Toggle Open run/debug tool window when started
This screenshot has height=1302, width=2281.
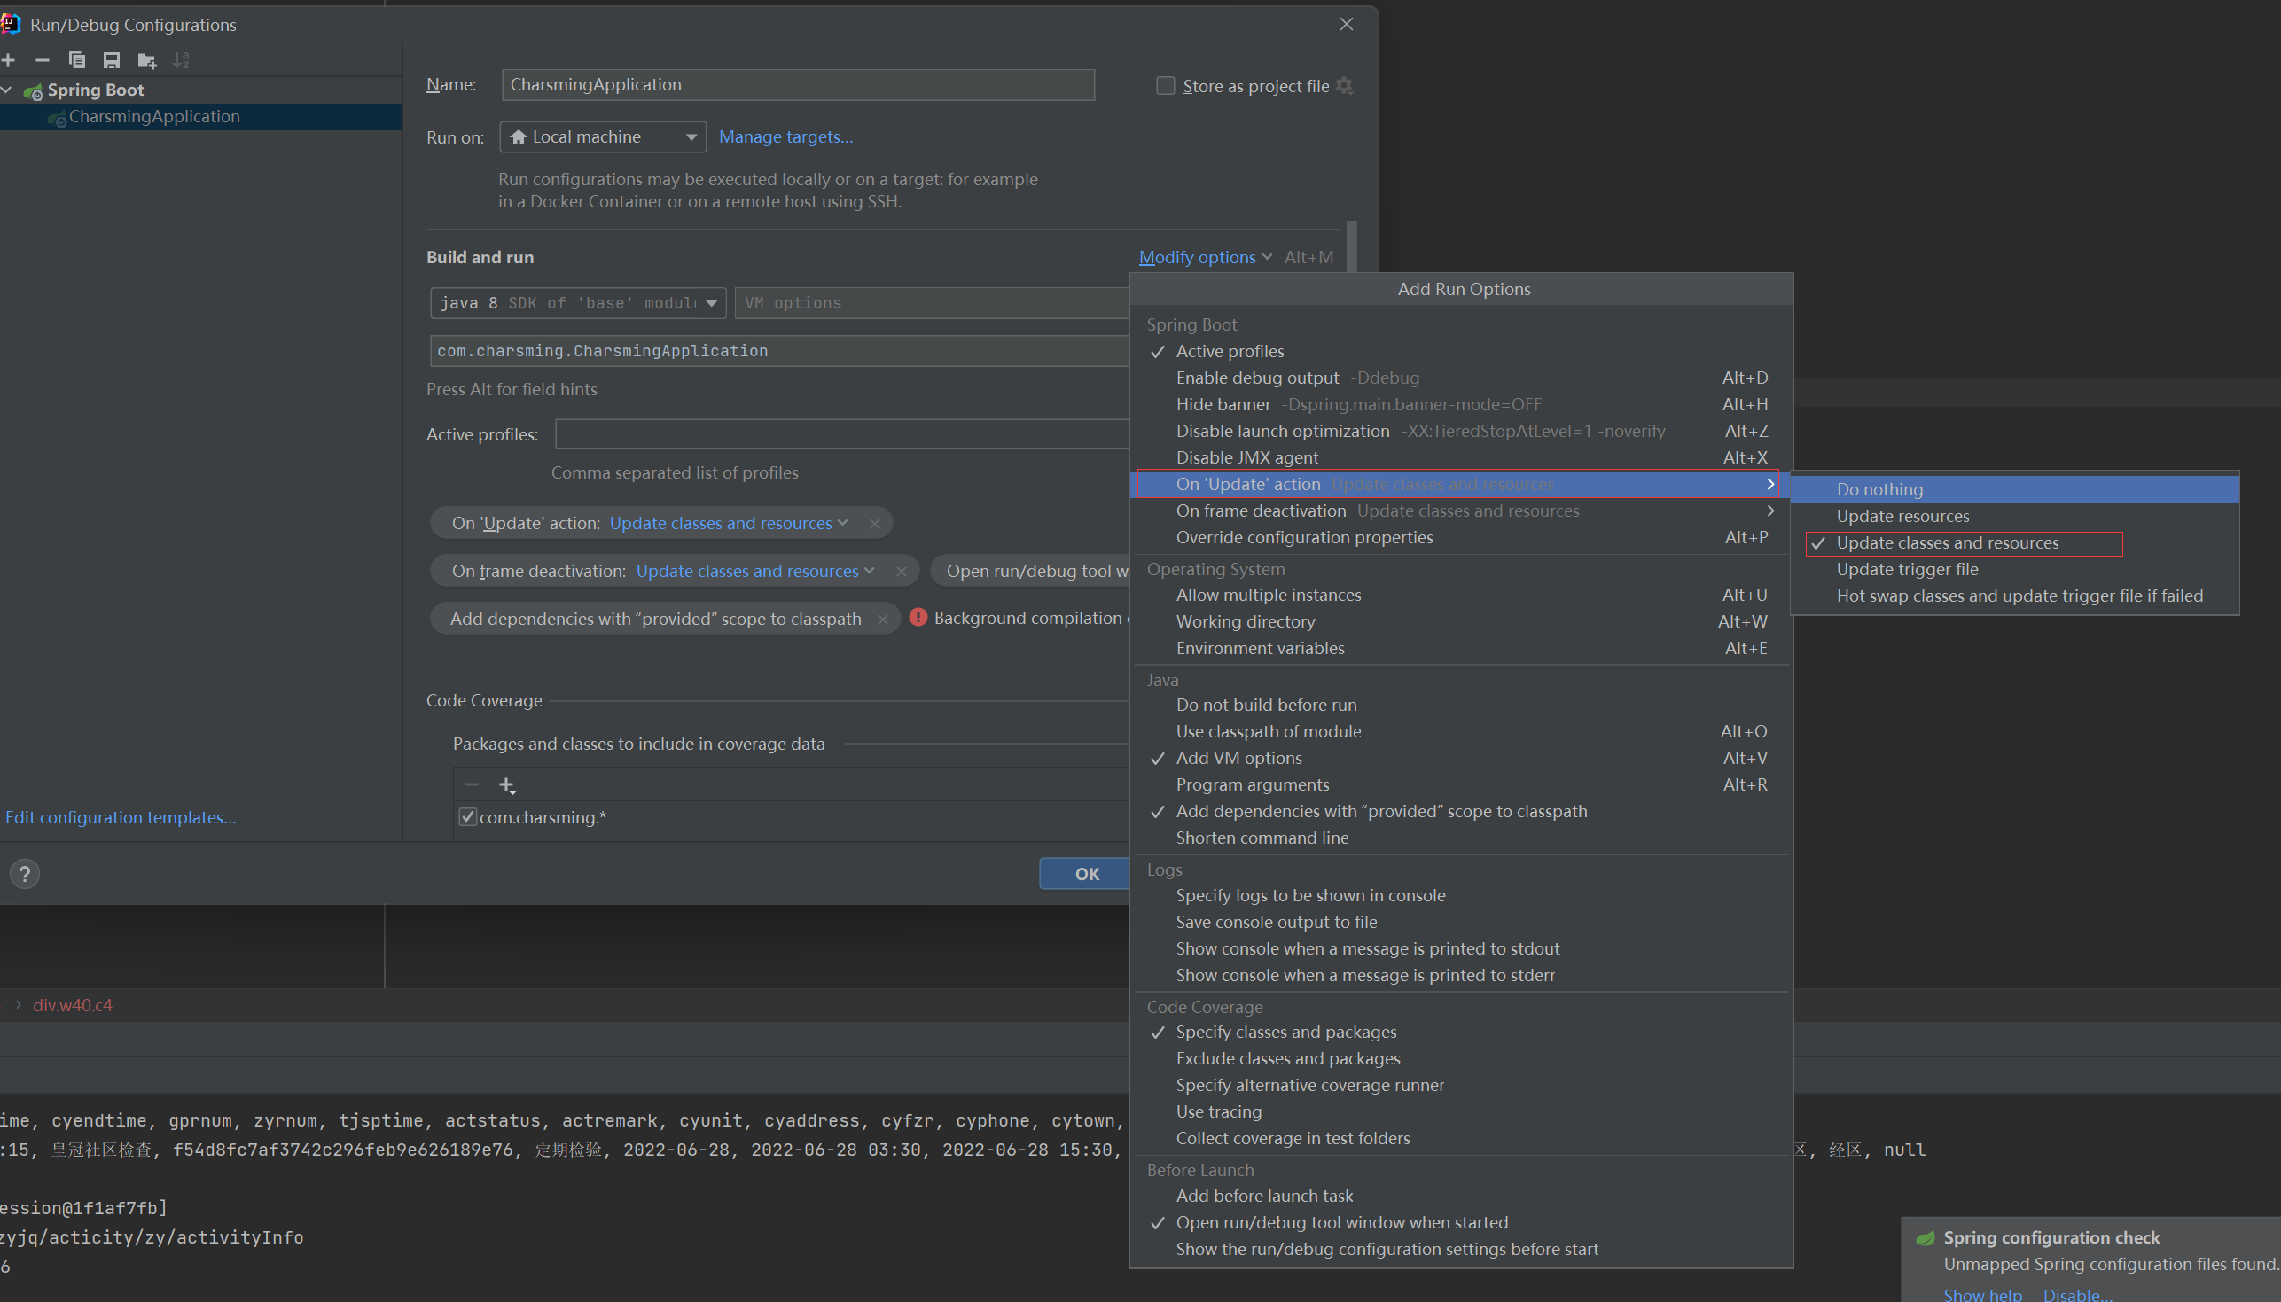(1462, 1222)
